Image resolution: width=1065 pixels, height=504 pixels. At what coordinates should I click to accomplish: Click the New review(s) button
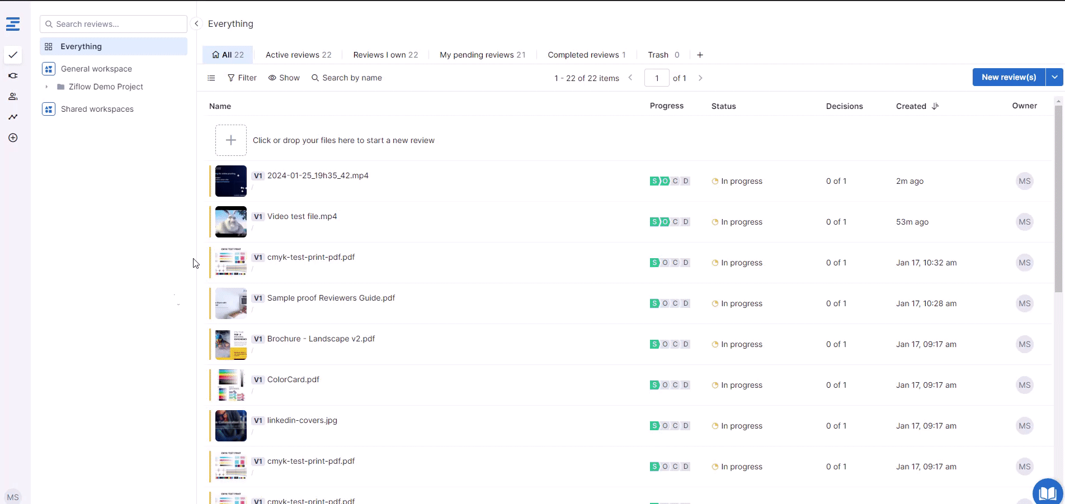[1009, 77]
